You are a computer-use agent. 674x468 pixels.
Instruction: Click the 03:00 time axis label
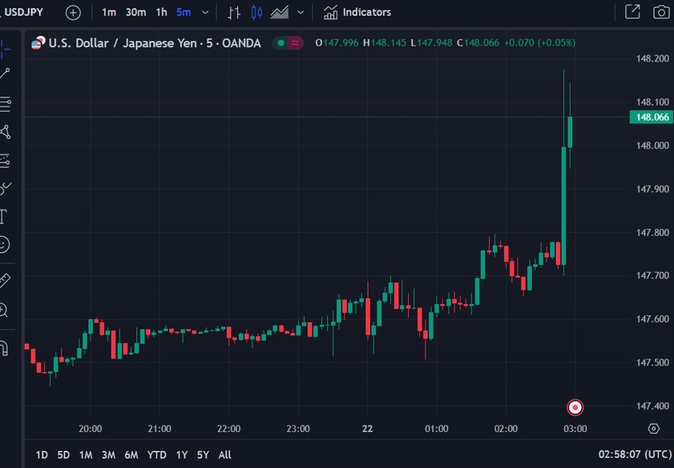click(575, 429)
